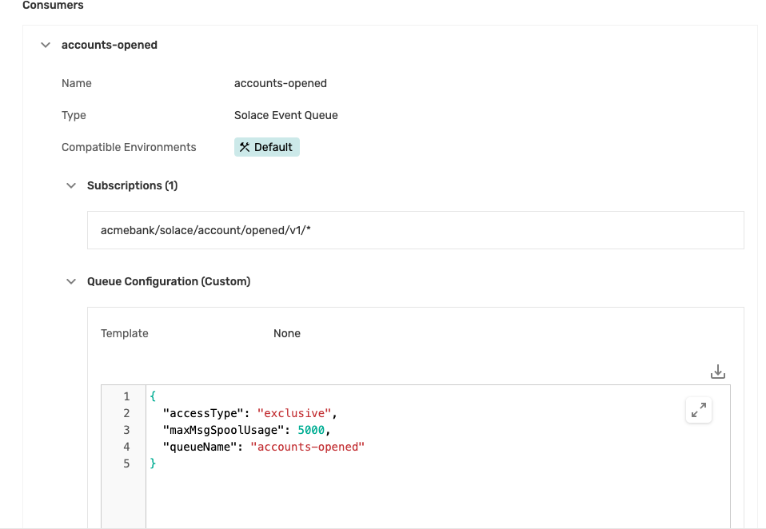Expand the code editor to fullscreen
This screenshot has height=529, width=766.
(698, 410)
